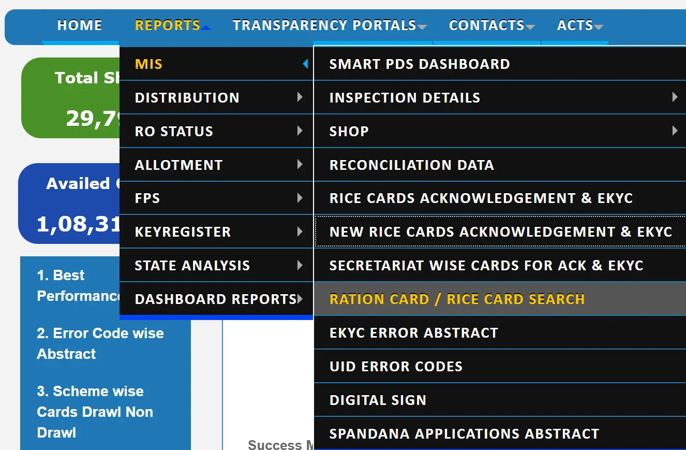
Task: Open RICE CARDS ACKNOWLEDGEMENT & EKYC
Action: pyautogui.click(x=500, y=198)
